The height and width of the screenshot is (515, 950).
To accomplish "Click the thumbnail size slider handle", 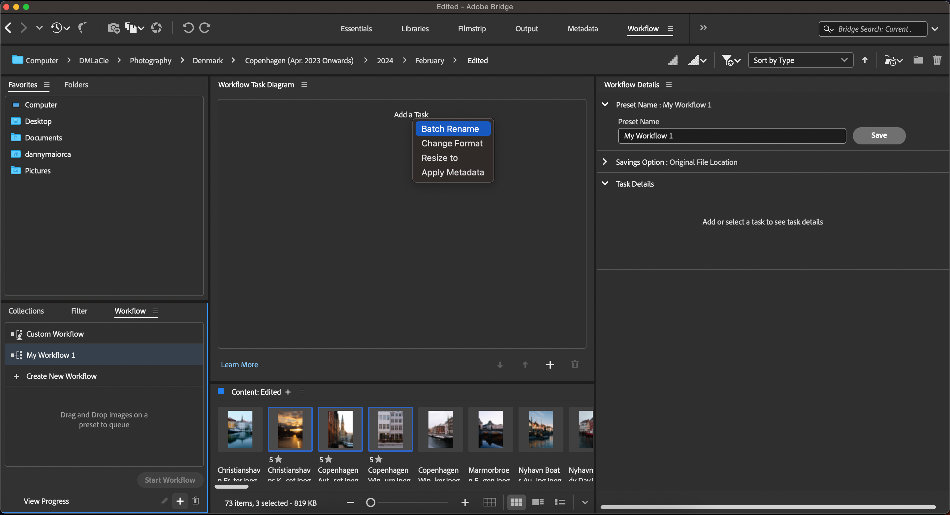I will (370, 502).
